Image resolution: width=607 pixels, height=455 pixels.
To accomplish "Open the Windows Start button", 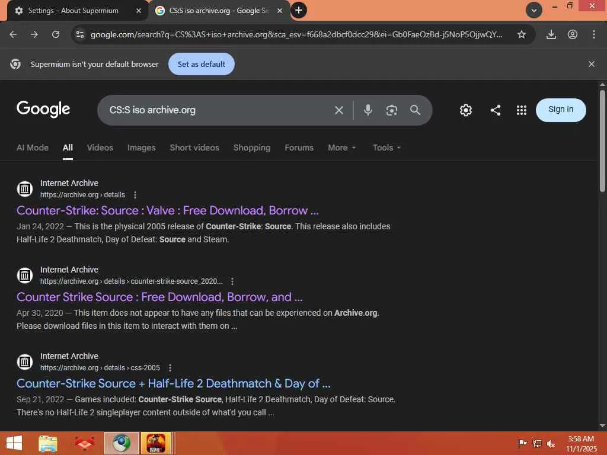I will pyautogui.click(x=14, y=443).
